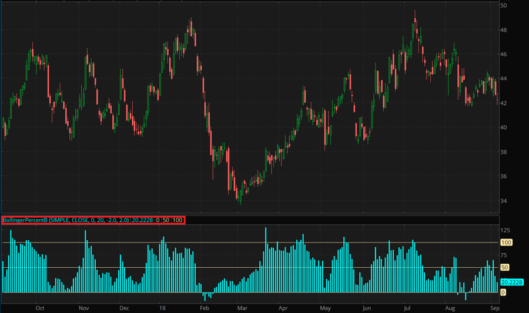Select the Nov label on the time axis
The height and width of the screenshot is (313, 529).
[83, 307]
